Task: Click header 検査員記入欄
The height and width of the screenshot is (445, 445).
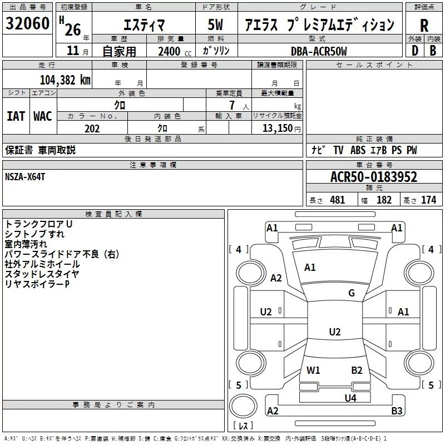Action: 113,214
